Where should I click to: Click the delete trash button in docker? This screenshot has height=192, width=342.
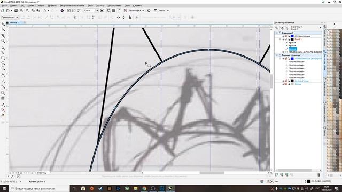(319, 175)
